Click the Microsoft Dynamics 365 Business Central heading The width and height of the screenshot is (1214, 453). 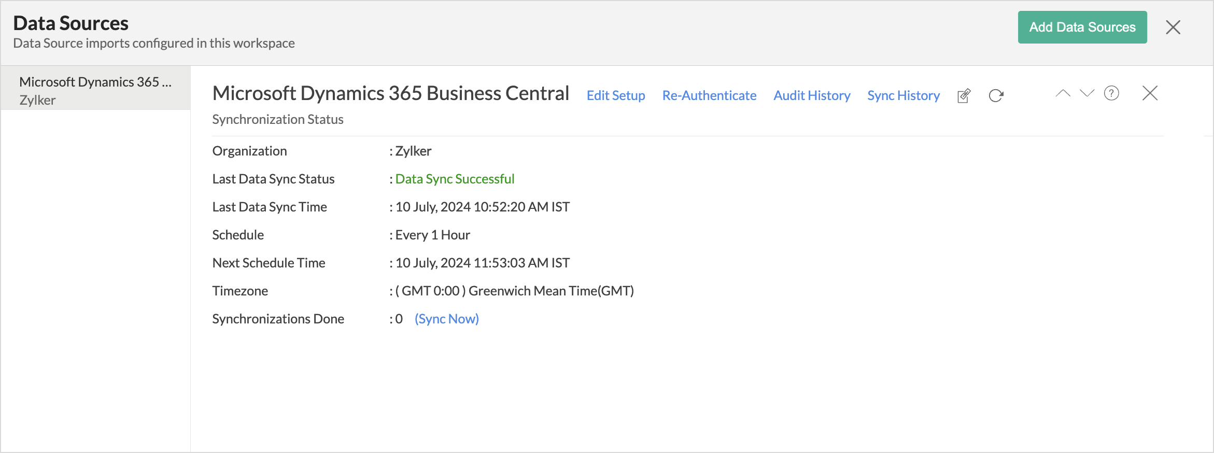point(390,93)
